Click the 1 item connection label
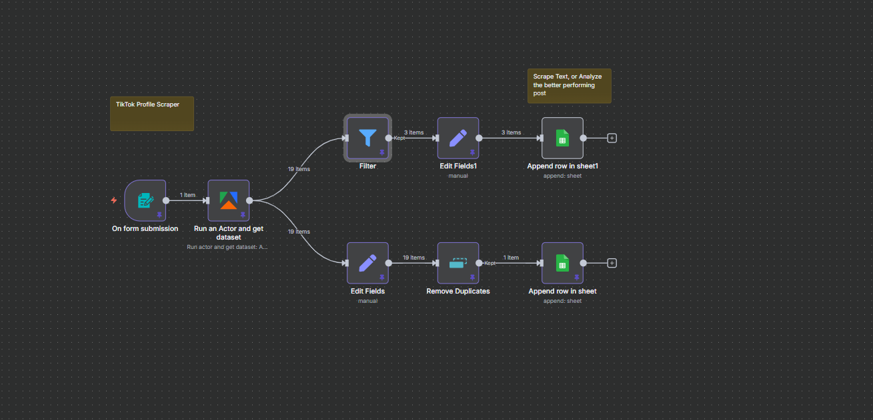Viewport: 873px width, 420px height. (187, 195)
